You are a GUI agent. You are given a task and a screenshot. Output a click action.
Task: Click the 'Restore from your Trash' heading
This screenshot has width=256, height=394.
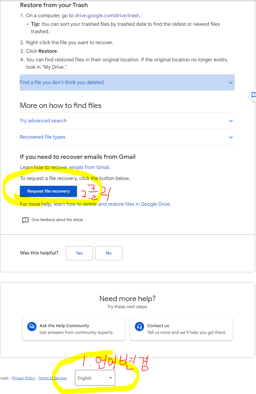pyautogui.click(x=54, y=5)
